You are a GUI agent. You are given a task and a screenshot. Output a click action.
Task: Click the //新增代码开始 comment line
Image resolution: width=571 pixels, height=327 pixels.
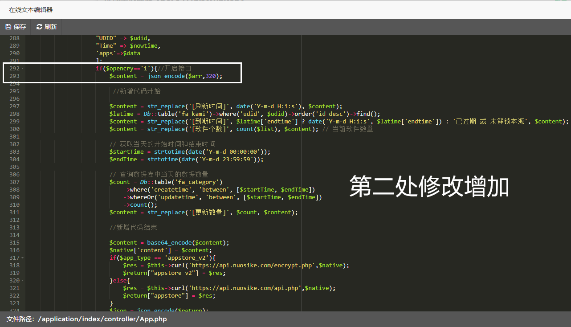point(137,91)
